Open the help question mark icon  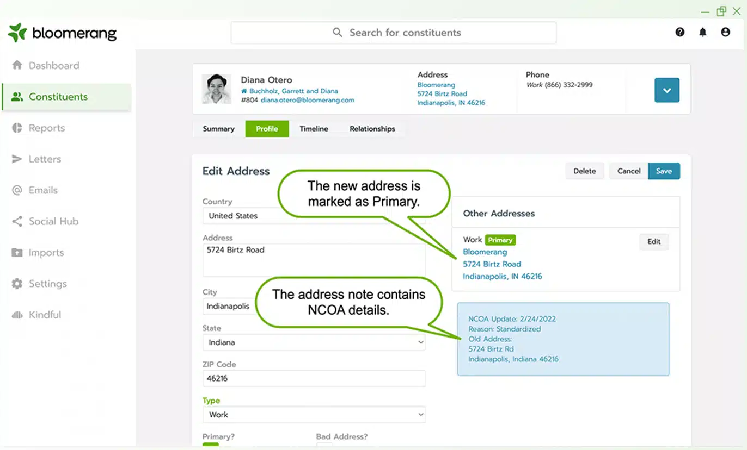pyautogui.click(x=680, y=32)
